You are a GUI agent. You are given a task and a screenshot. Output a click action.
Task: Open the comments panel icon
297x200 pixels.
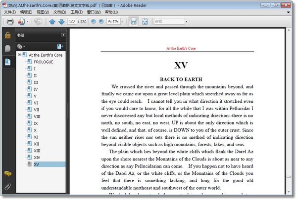point(7,174)
